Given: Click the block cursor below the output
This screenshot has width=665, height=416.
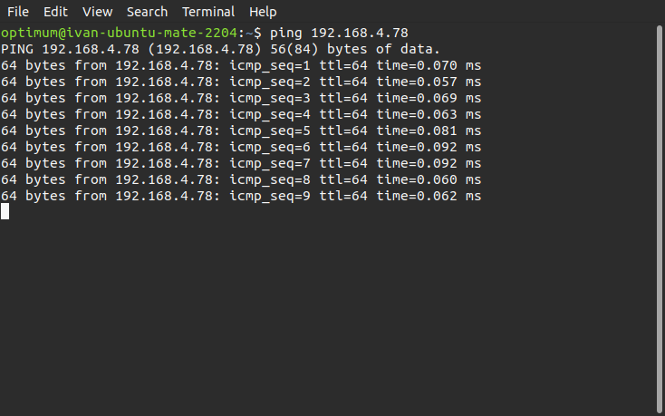Looking at the screenshot, I should (5, 211).
